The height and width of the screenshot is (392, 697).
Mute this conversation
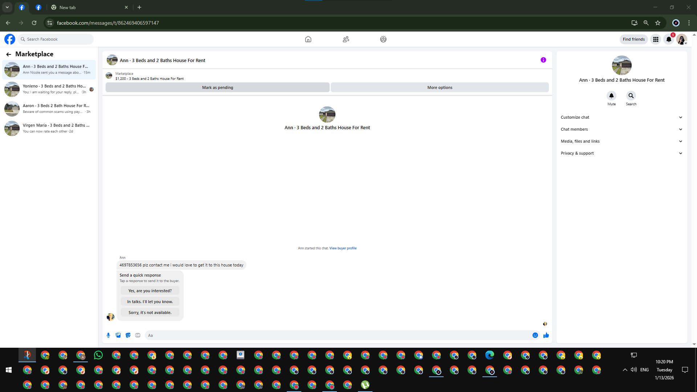click(x=611, y=96)
